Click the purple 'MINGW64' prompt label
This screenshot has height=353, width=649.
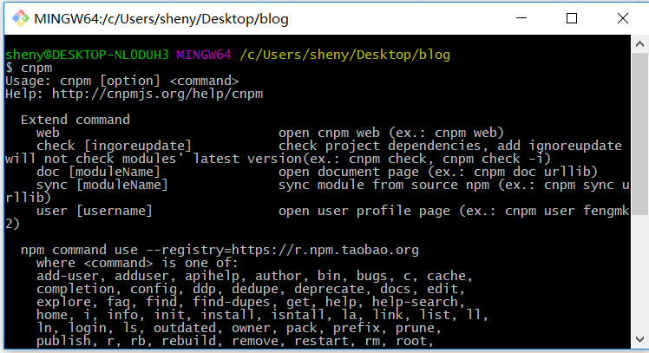pyautogui.click(x=204, y=55)
